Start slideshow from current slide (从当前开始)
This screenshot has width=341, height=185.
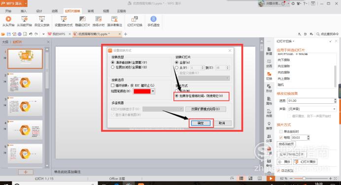(x=24, y=21)
